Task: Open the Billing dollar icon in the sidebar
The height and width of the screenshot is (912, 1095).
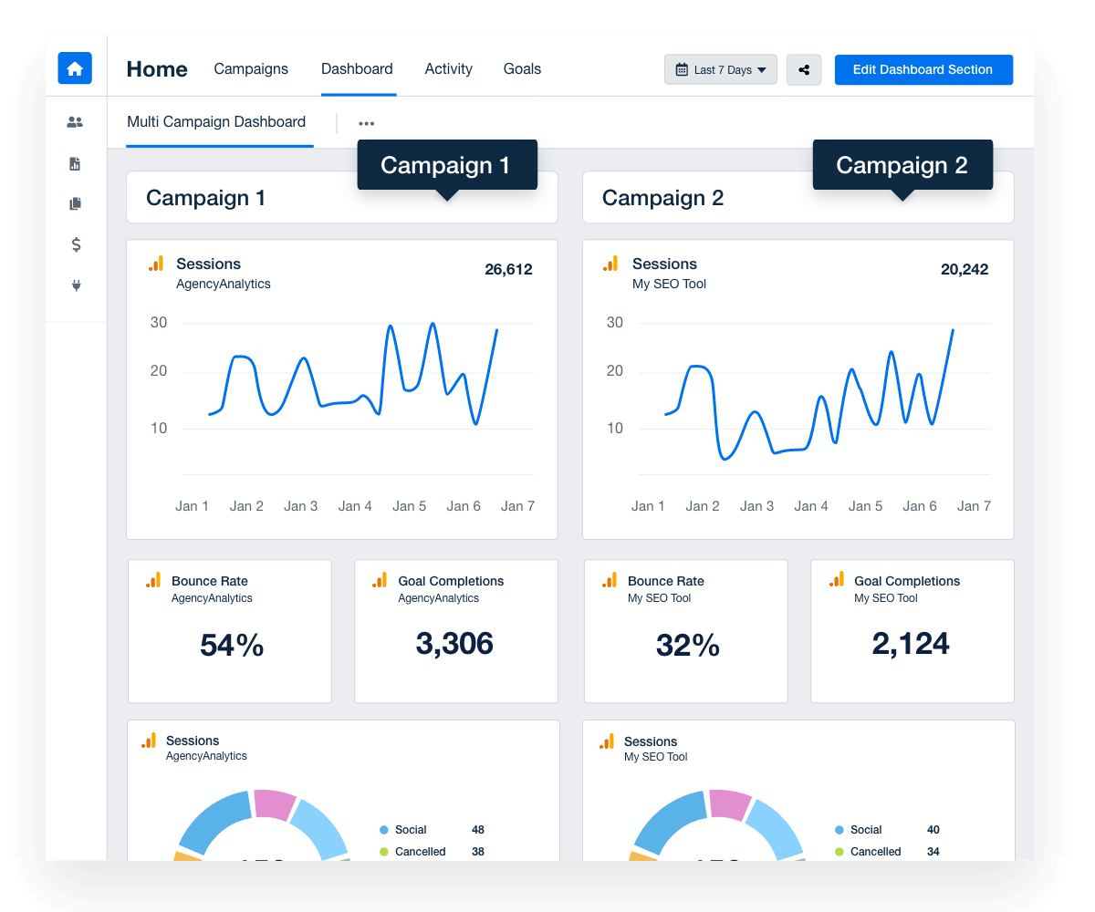Action: [75, 244]
